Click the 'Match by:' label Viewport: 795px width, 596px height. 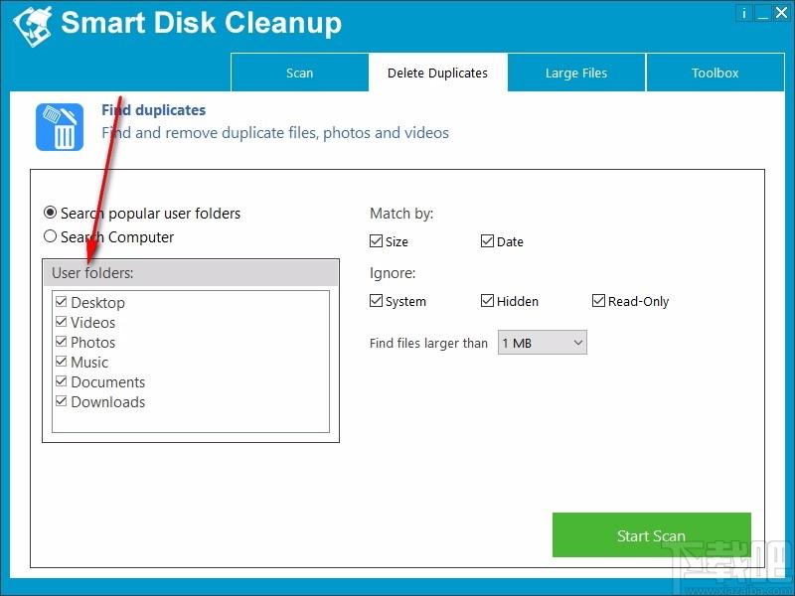coord(401,214)
